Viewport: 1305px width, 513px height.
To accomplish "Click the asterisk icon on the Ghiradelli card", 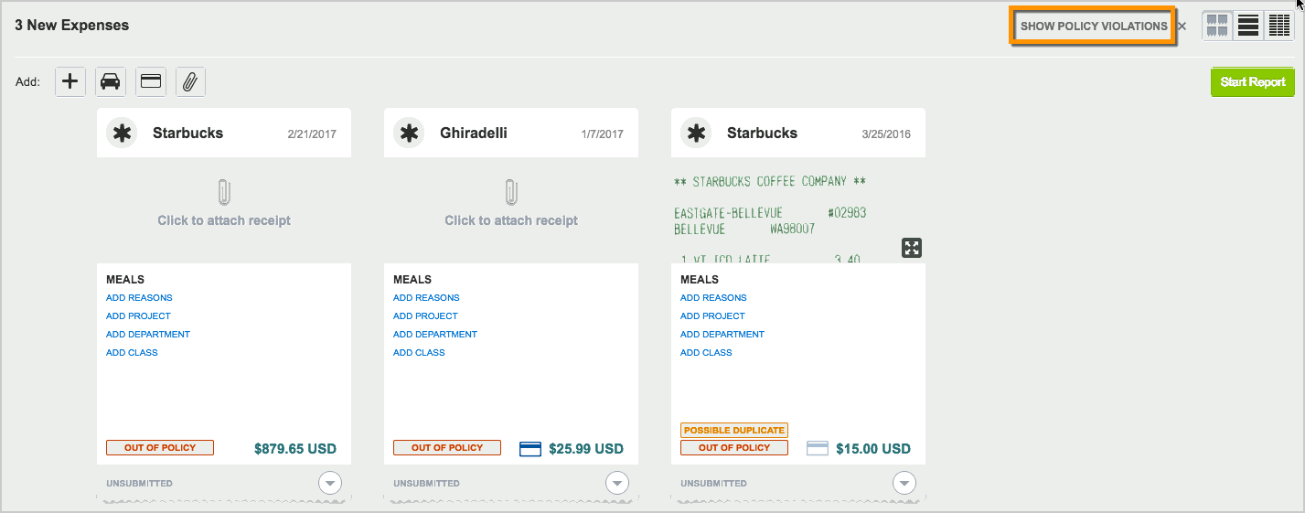I will point(408,134).
